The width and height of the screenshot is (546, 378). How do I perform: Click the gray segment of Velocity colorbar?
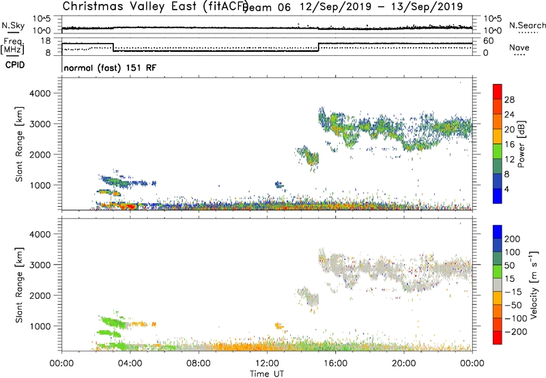click(498, 285)
